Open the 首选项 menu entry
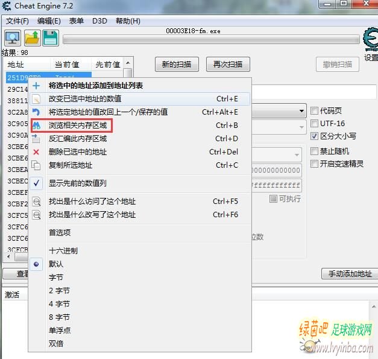Image resolution: width=378 pixels, height=359 pixels. pos(140,233)
